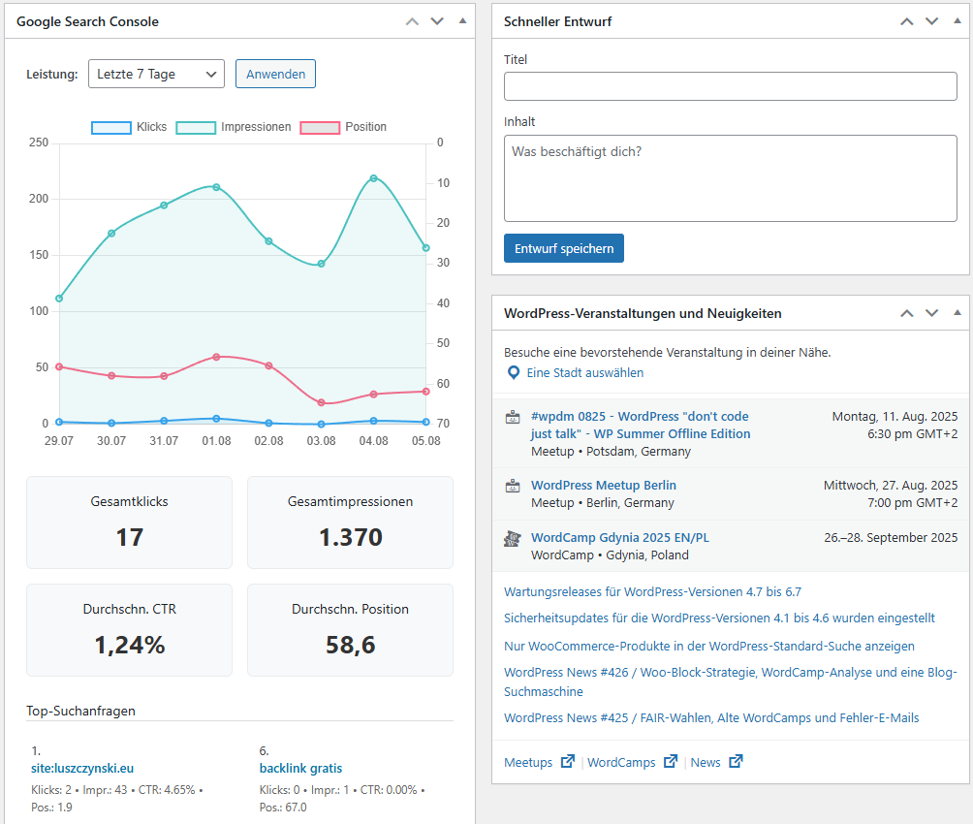Focus the Titel input field
973x824 pixels.
tap(730, 86)
